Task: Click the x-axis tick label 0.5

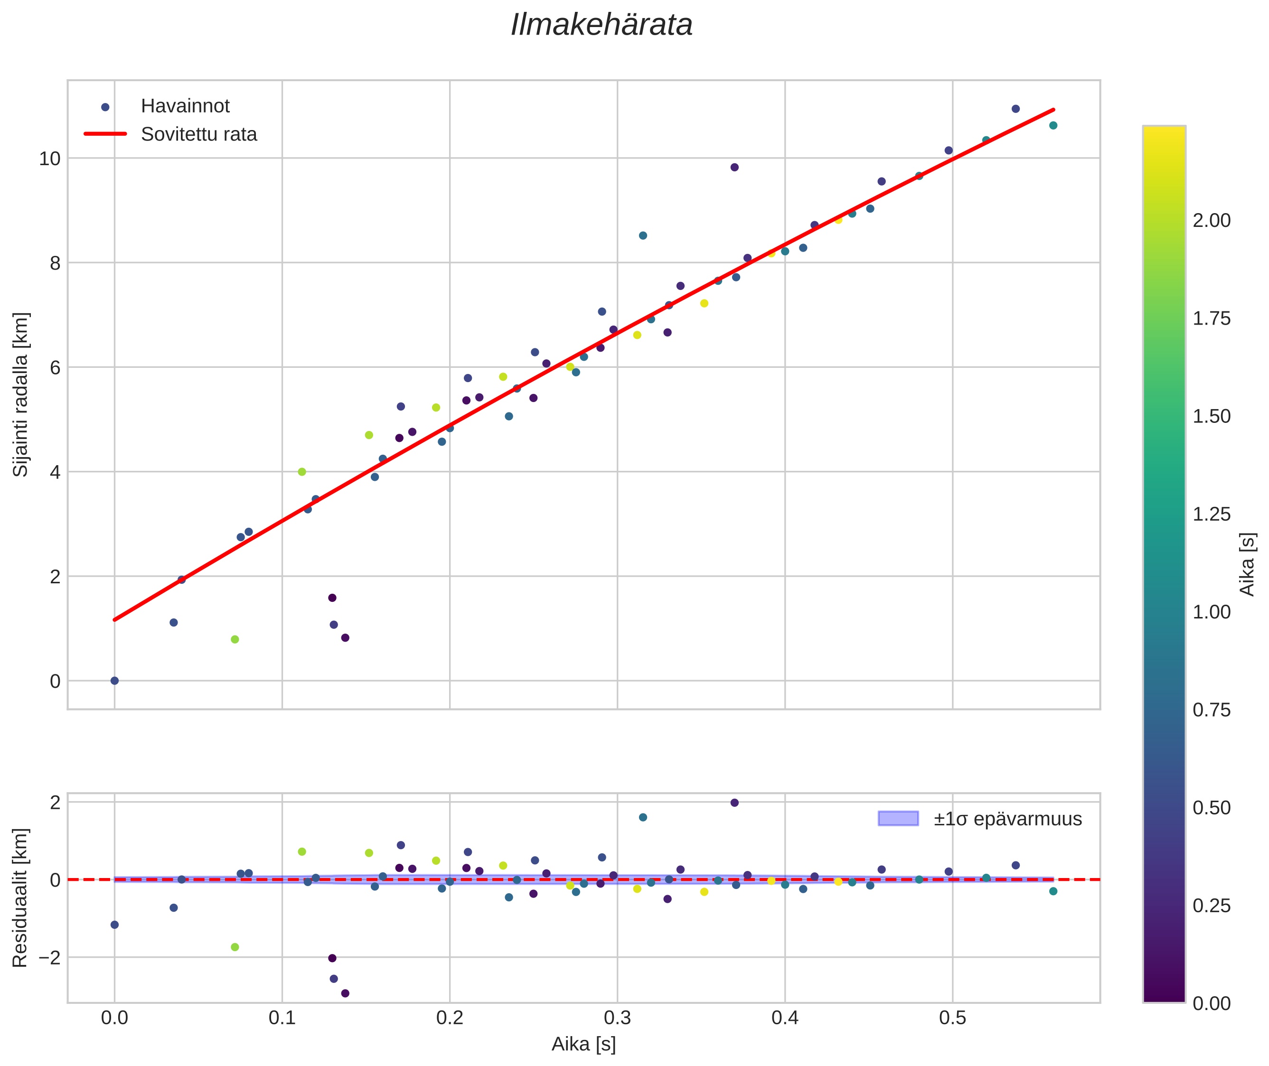Action: [x=953, y=1018]
